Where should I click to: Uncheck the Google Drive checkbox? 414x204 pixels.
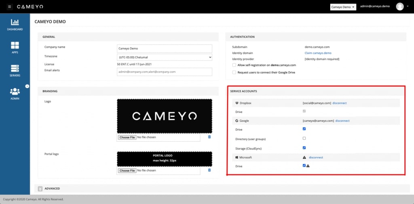[x=304, y=129]
